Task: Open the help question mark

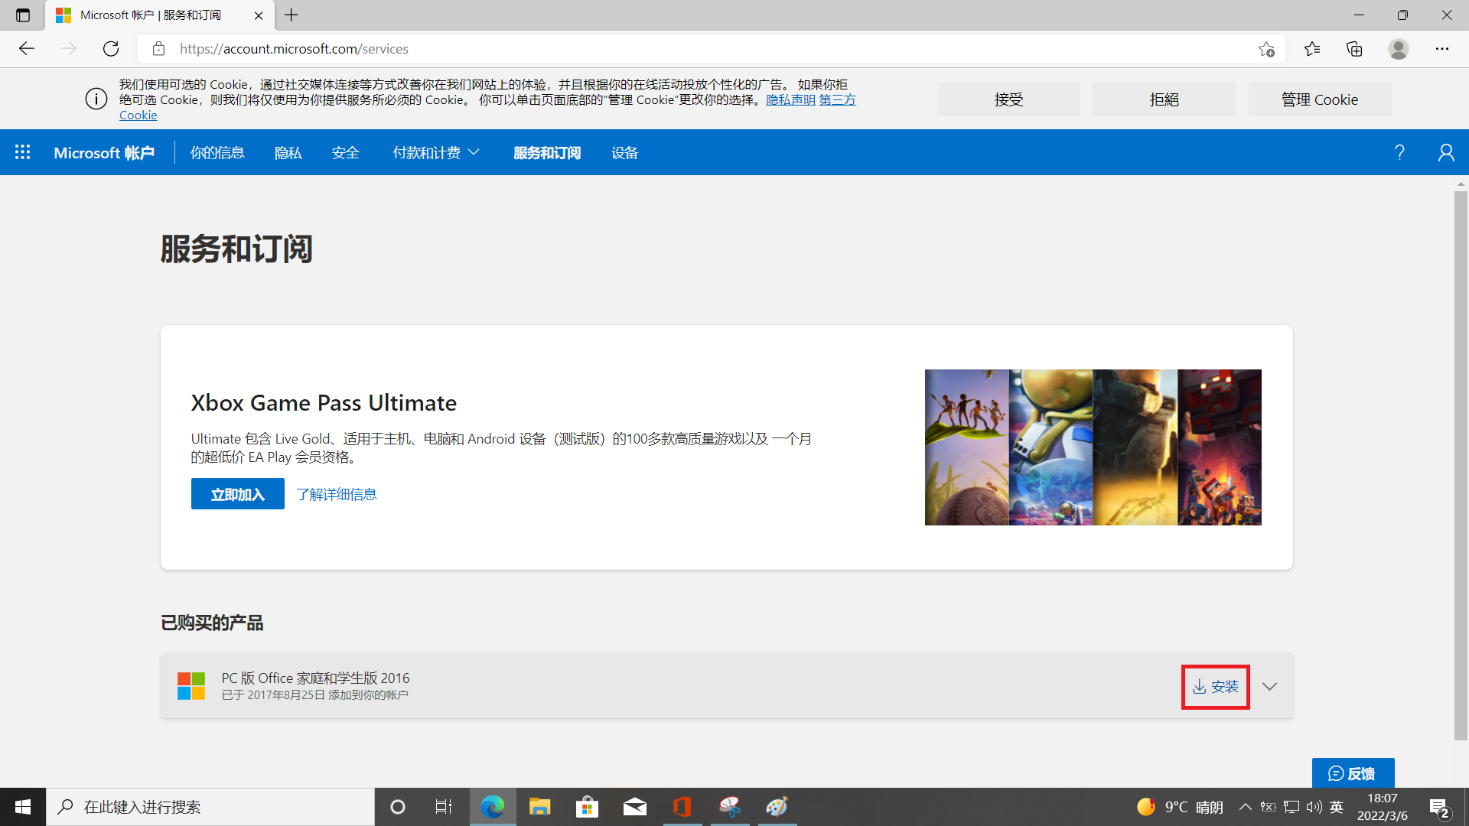Action: (x=1399, y=152)
